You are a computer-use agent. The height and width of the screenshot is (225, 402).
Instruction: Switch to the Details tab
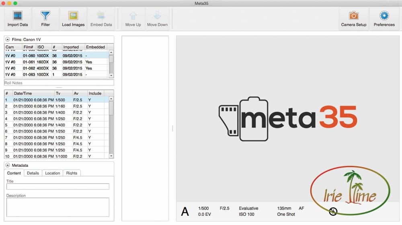tap(33, 173)
